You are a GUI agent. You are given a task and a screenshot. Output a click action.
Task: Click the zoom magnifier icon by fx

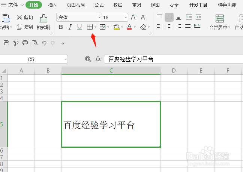click(88, 59)
